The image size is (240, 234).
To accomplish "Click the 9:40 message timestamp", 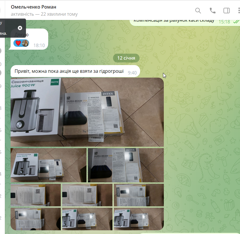I will coord(132,73).
